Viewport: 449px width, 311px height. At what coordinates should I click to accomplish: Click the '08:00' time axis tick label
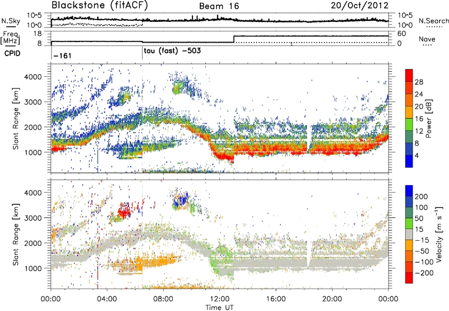163,299
